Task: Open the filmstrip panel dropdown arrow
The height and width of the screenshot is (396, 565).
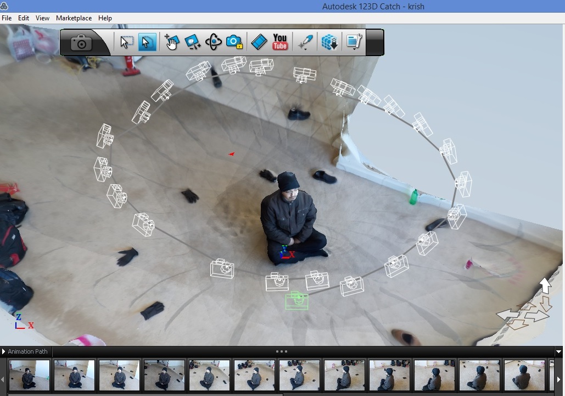Action: pyautogui.click(x=559, y=351)
